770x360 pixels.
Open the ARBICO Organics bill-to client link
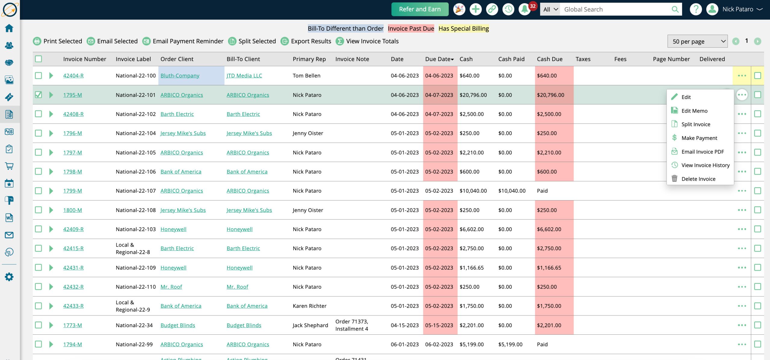[x=248, y=94]
